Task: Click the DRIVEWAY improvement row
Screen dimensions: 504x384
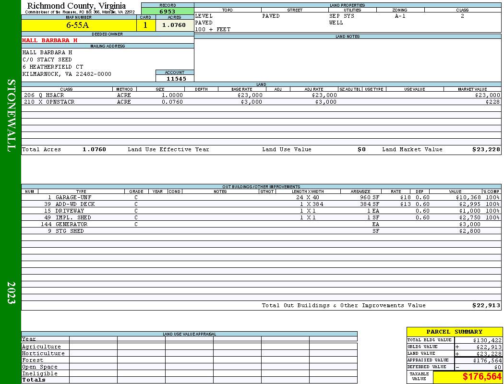Action: [261, 211]
